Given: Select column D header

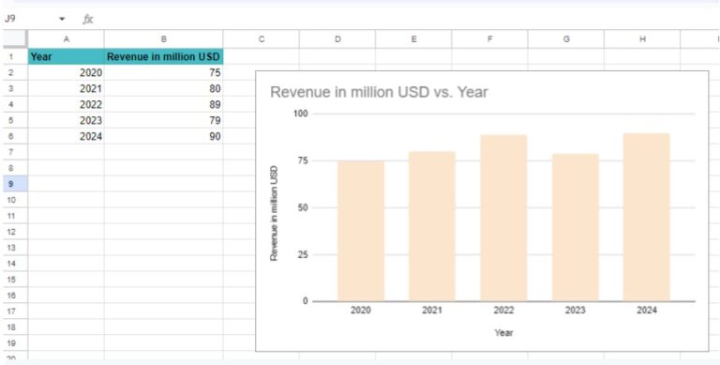Looking at the screenshot, I should [x=337, y=39].
